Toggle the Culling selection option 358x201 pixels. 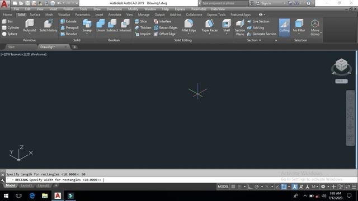coord(284,27)
